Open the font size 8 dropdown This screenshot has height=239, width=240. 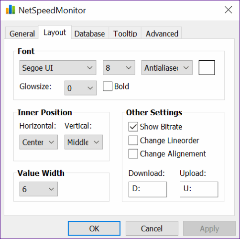119,68
